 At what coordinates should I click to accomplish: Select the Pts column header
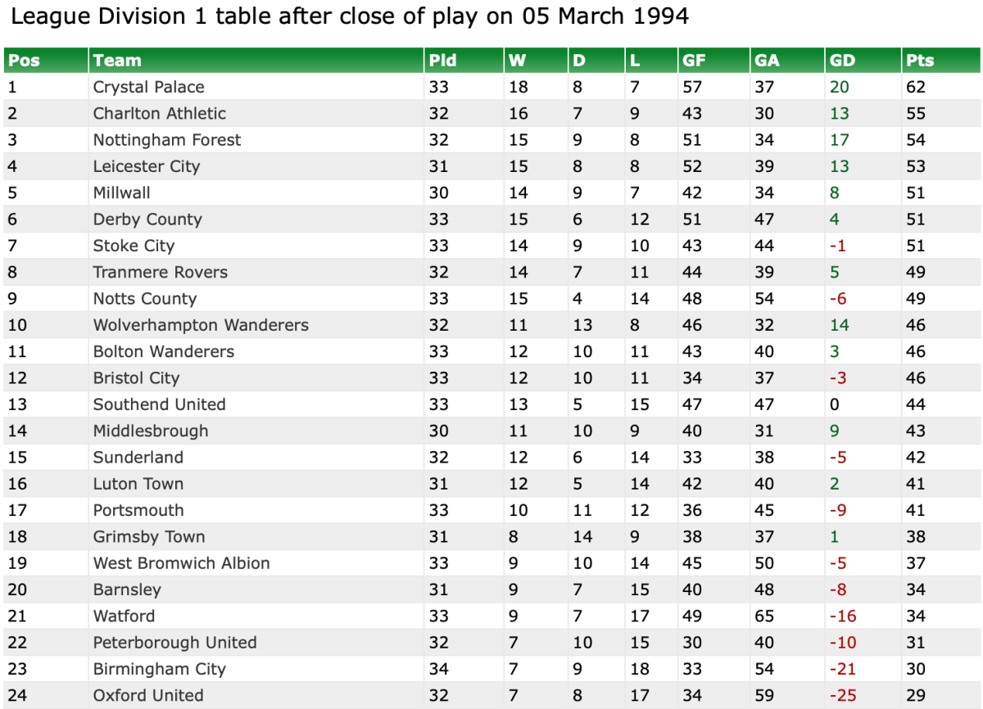pyautogui.click(x=920, y=61)
